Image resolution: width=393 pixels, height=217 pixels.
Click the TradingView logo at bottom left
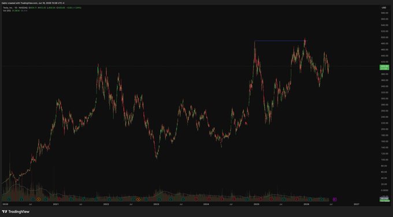click(16, 212)
